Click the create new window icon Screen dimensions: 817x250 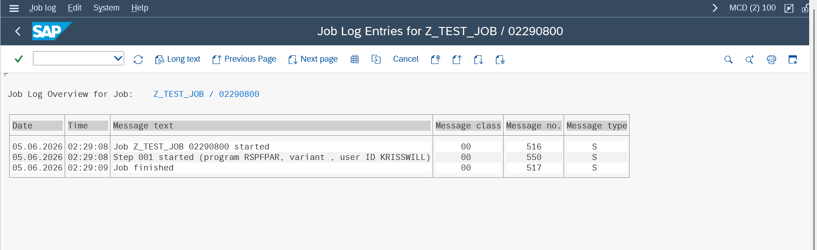(793, 59)
